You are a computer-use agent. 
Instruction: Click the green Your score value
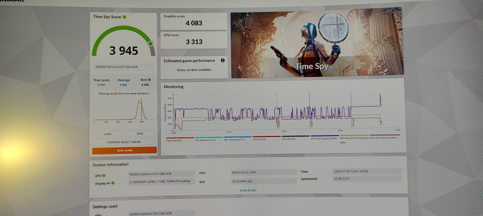(x=101, y=85)
